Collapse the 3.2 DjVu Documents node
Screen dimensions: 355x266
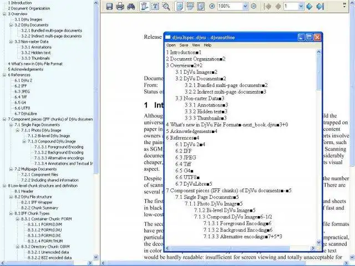[11, 25]
